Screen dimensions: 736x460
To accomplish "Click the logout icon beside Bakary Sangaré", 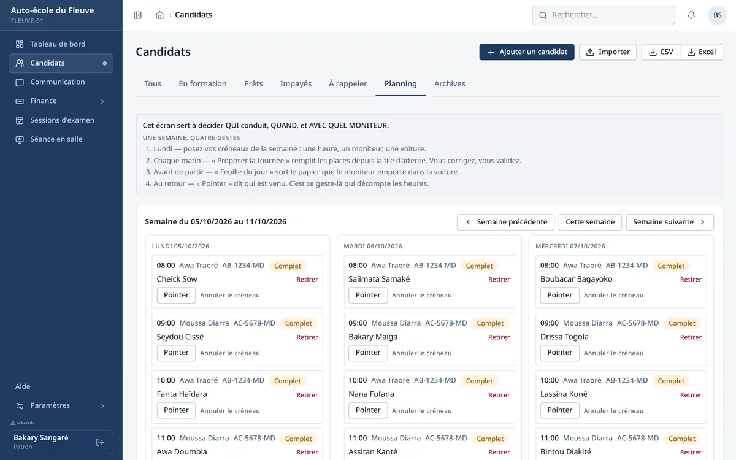I will click(100, 442).
